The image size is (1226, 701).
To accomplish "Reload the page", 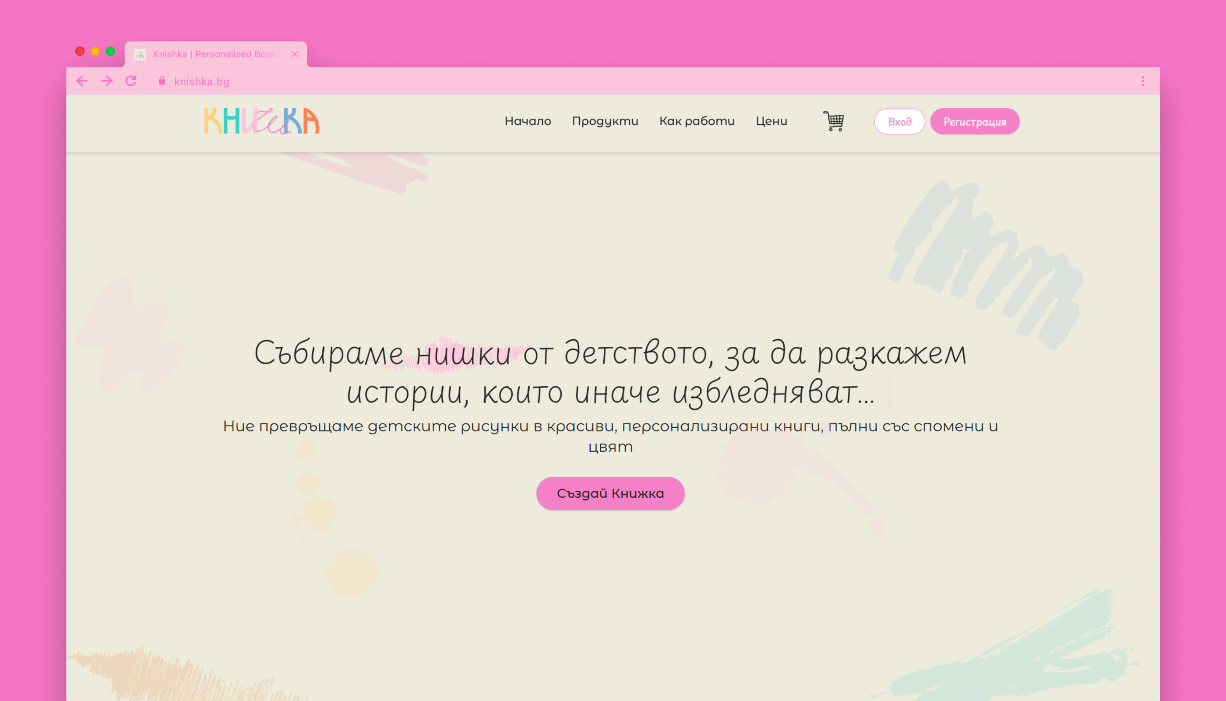I will pos(131,81).
